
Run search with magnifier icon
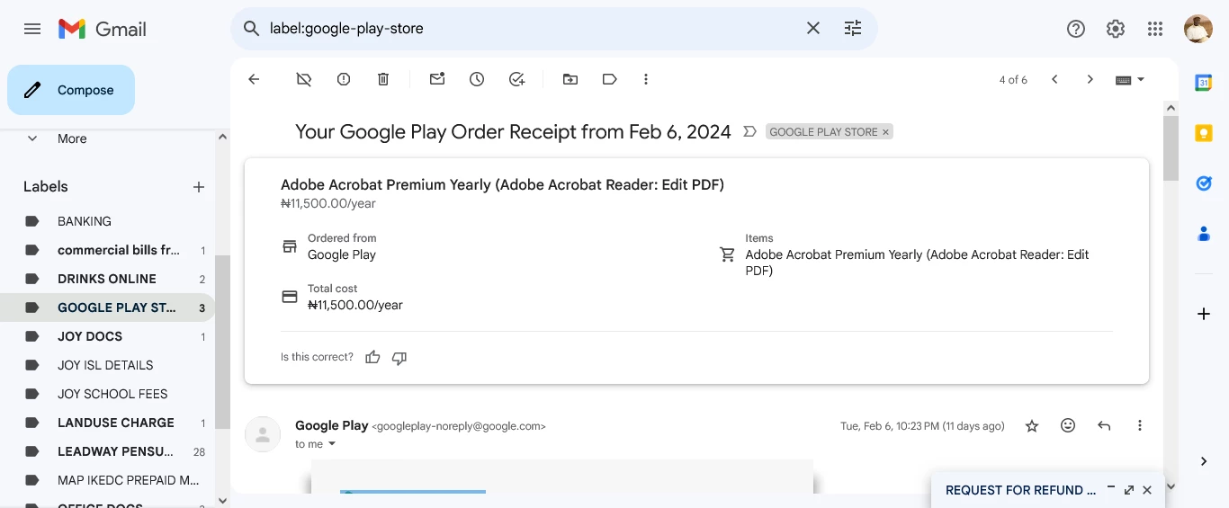point(252,29)
